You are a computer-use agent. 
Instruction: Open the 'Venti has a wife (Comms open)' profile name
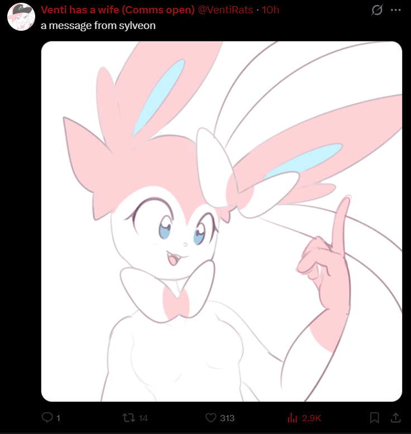point(118,10)
